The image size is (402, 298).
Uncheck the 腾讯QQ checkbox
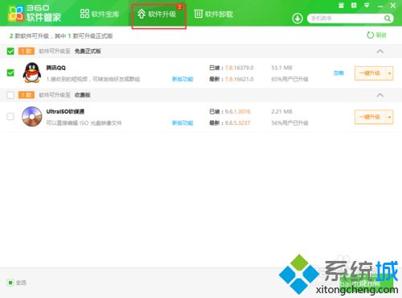(x=10, y=72)
